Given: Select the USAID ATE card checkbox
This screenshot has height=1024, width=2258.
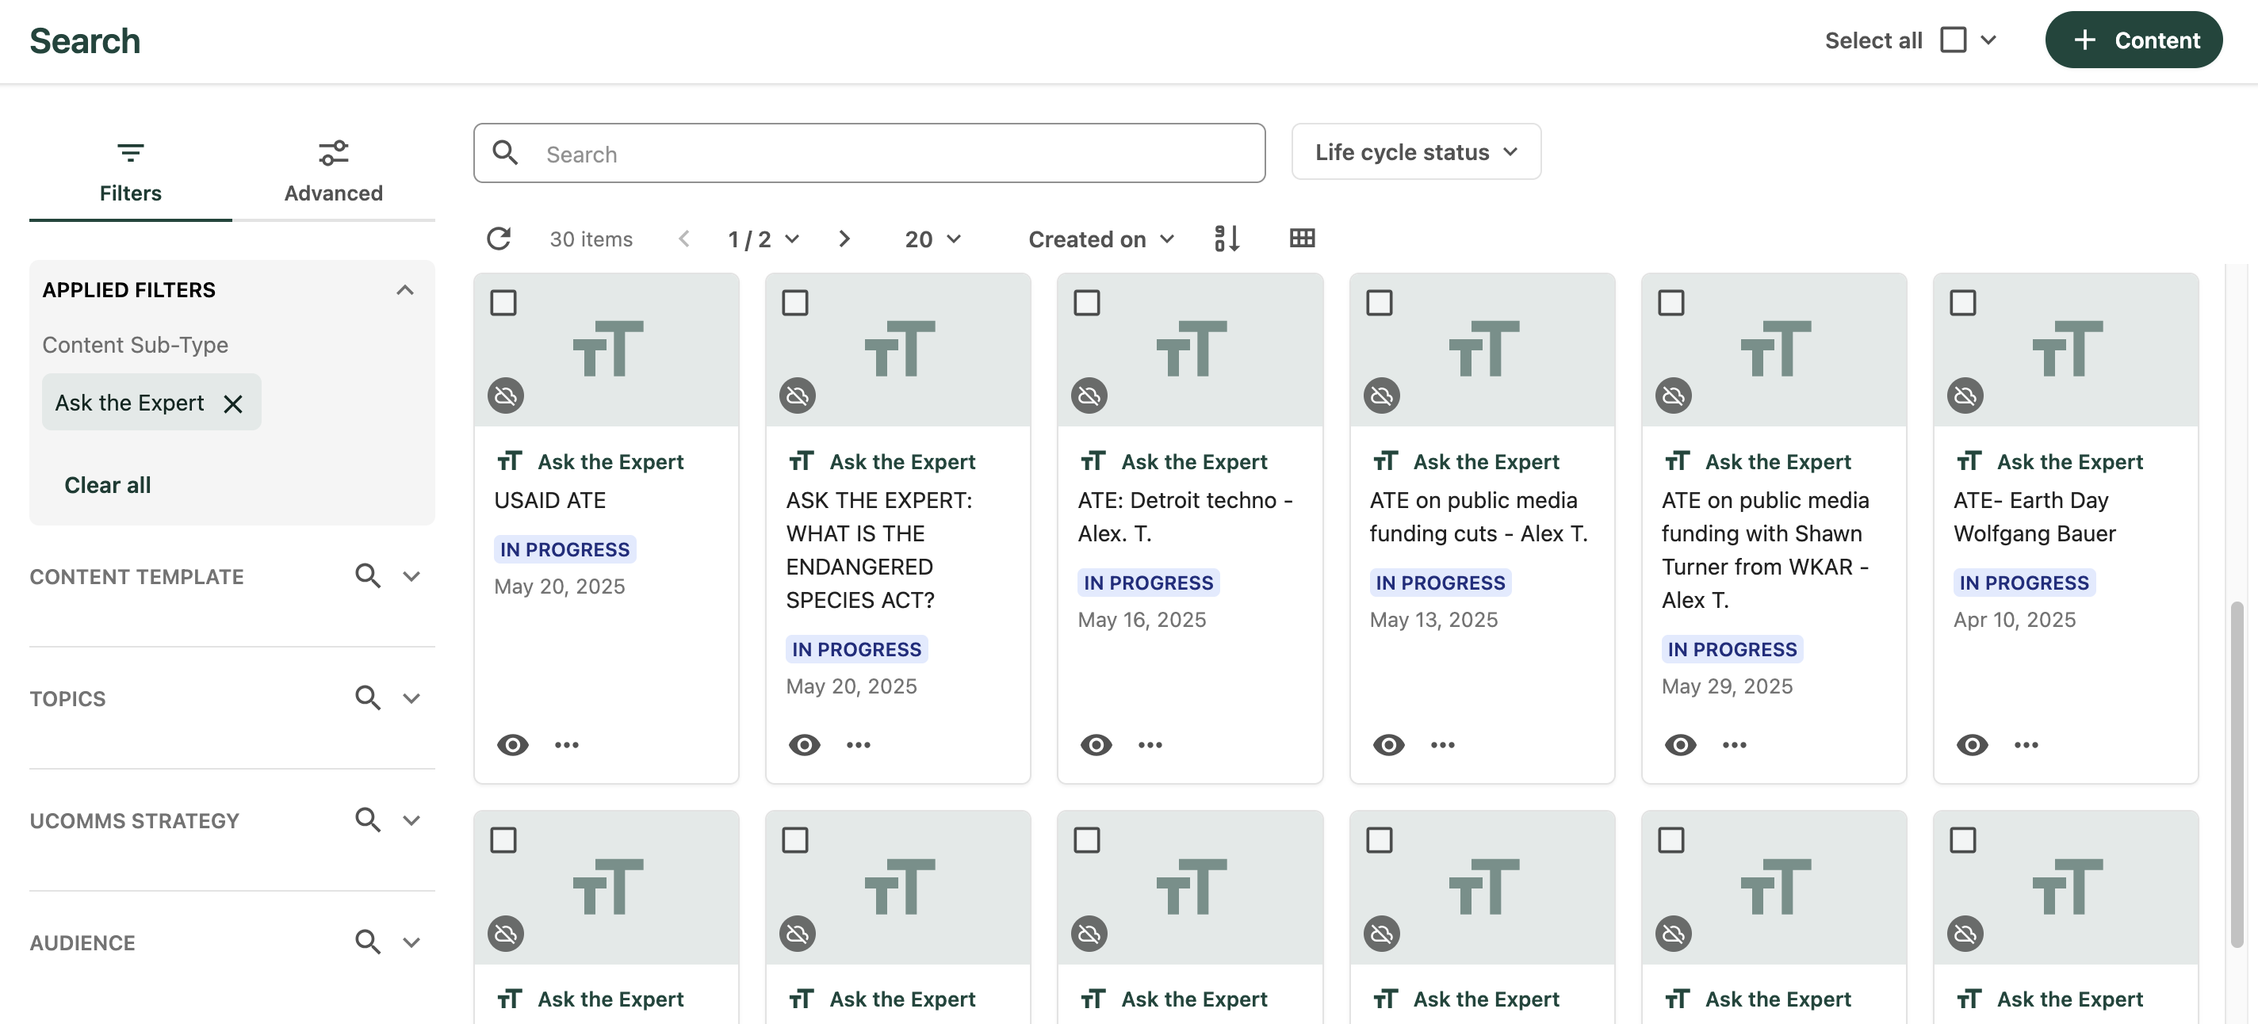Looking at the screenshot, I should coord(503,303).
